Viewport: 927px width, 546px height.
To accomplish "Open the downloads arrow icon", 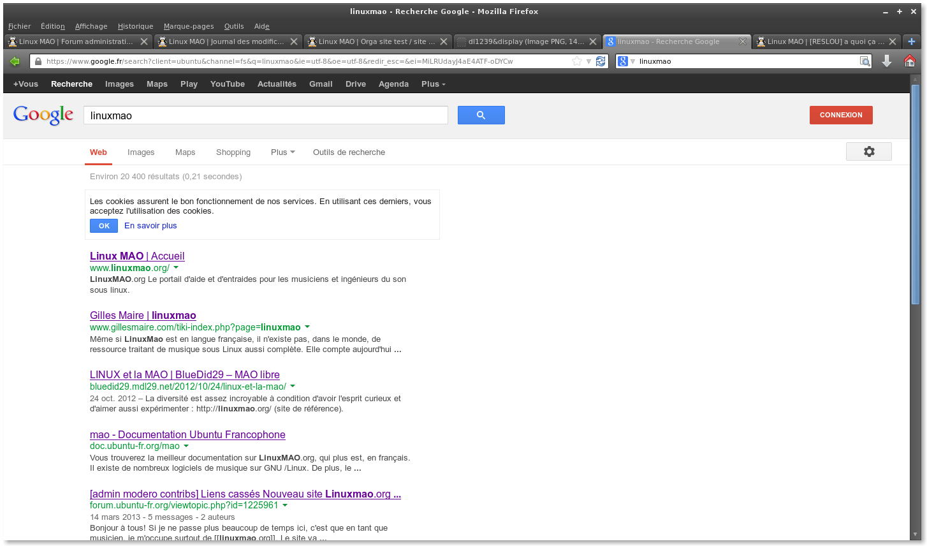I will (x=887, y=61).
